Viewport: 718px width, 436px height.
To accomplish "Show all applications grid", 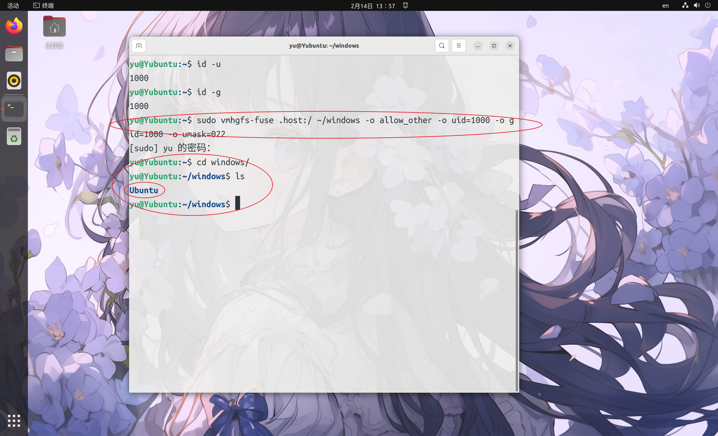I will coord(14,421).
